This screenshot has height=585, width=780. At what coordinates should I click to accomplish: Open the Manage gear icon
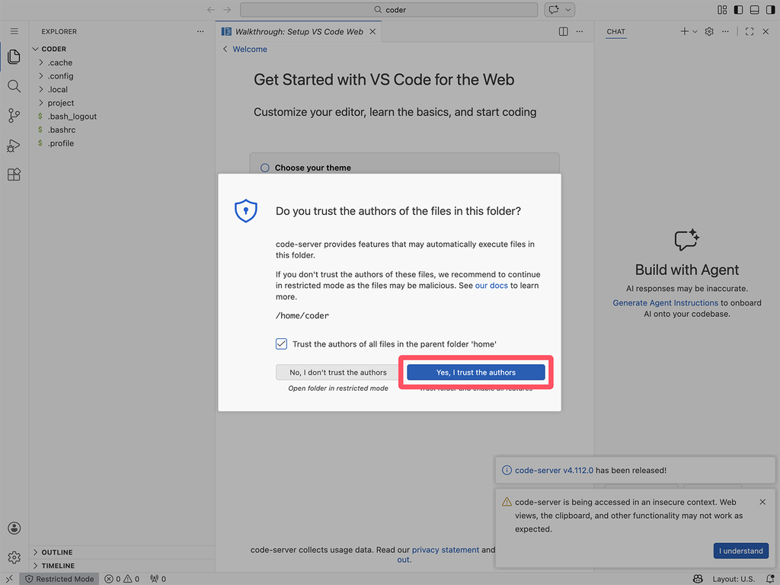[14, 558]
